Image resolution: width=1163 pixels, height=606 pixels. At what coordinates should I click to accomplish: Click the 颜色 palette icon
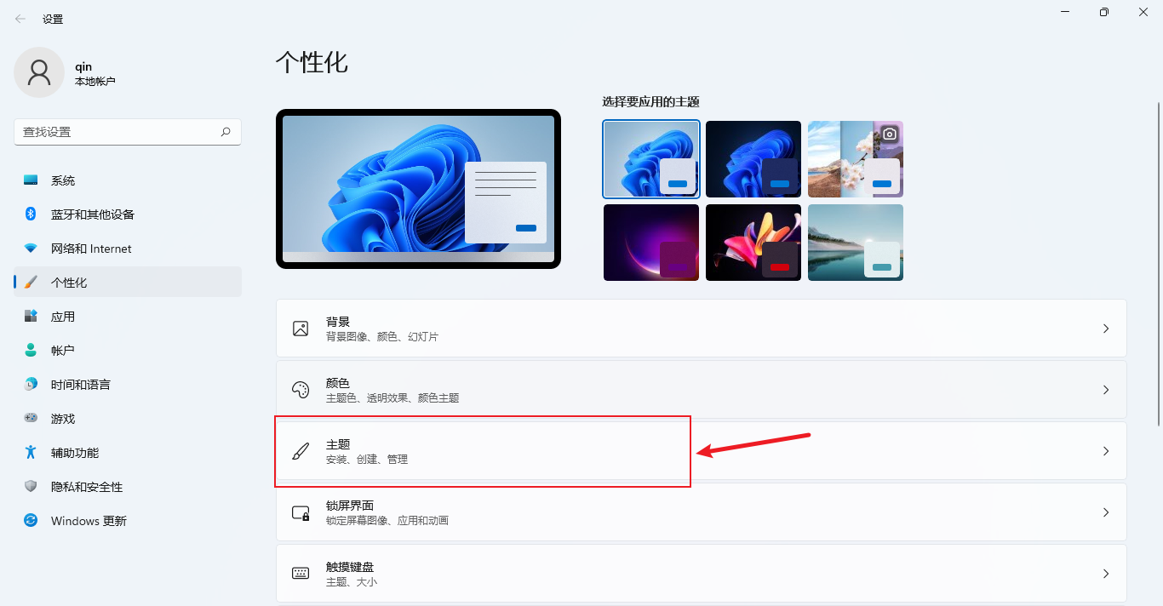[x=301, y=390]
